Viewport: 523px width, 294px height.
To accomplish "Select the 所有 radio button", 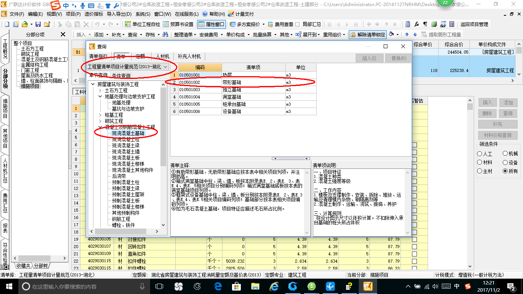I will tap(505, 171).
